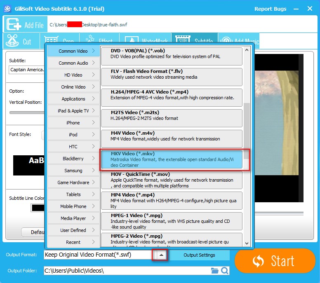Expand the Online Video category

click(x=73, y=87)
